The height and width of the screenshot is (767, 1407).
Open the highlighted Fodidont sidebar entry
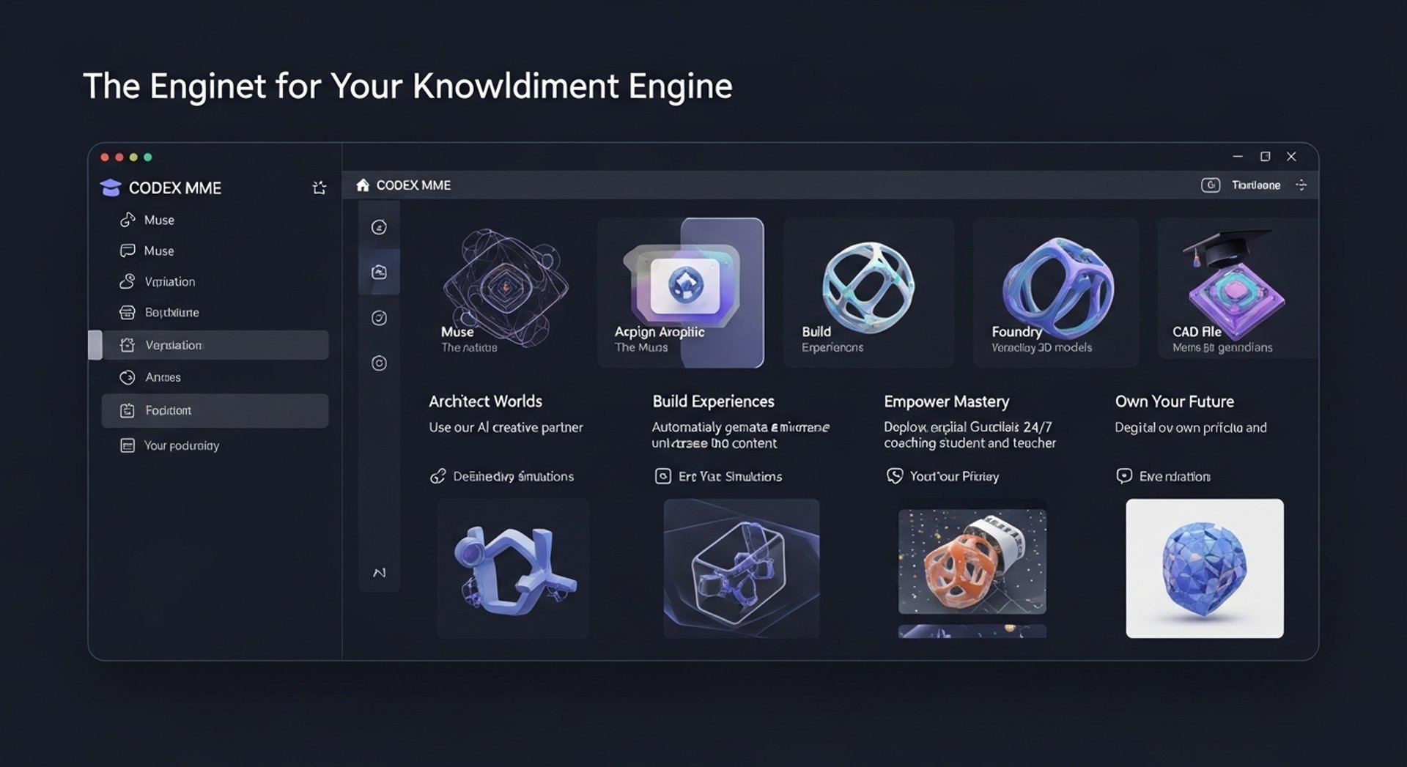[215, 411]
